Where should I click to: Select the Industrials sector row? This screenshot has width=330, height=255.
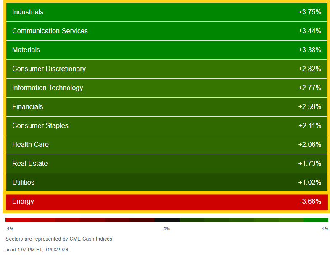166,12
